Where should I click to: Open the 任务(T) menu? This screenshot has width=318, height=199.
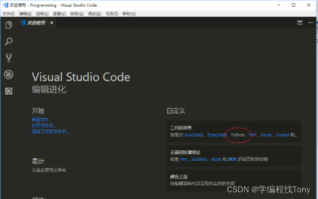tap(112, 13)
